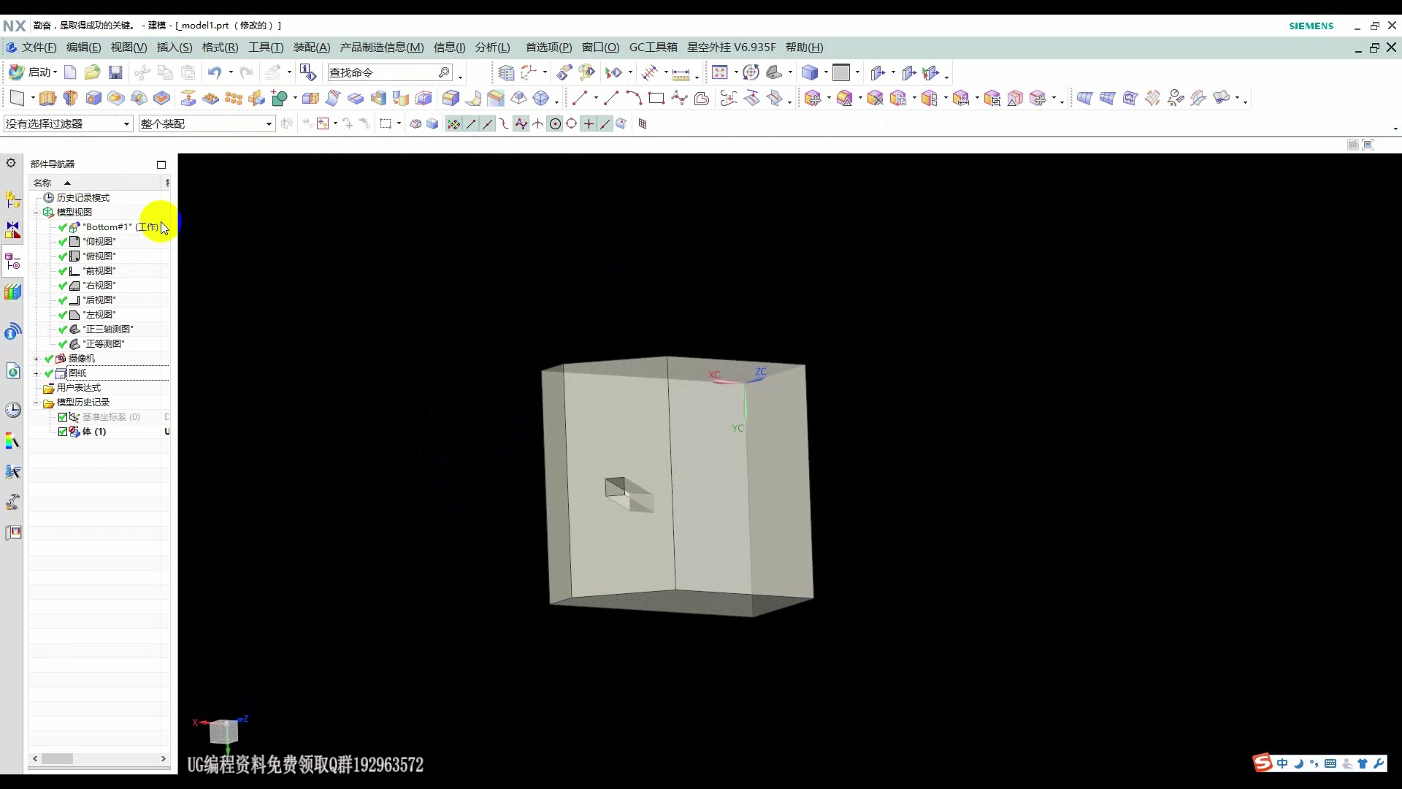Screen dimensions: 1402x789
Task: Click the 启动 start button
Action: click(33, 72)
